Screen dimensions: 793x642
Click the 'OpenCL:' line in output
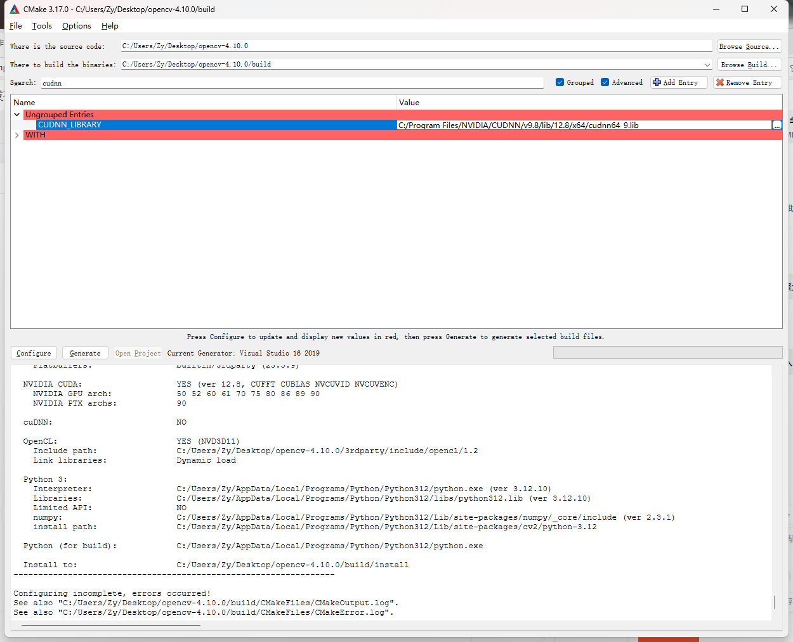132,441
